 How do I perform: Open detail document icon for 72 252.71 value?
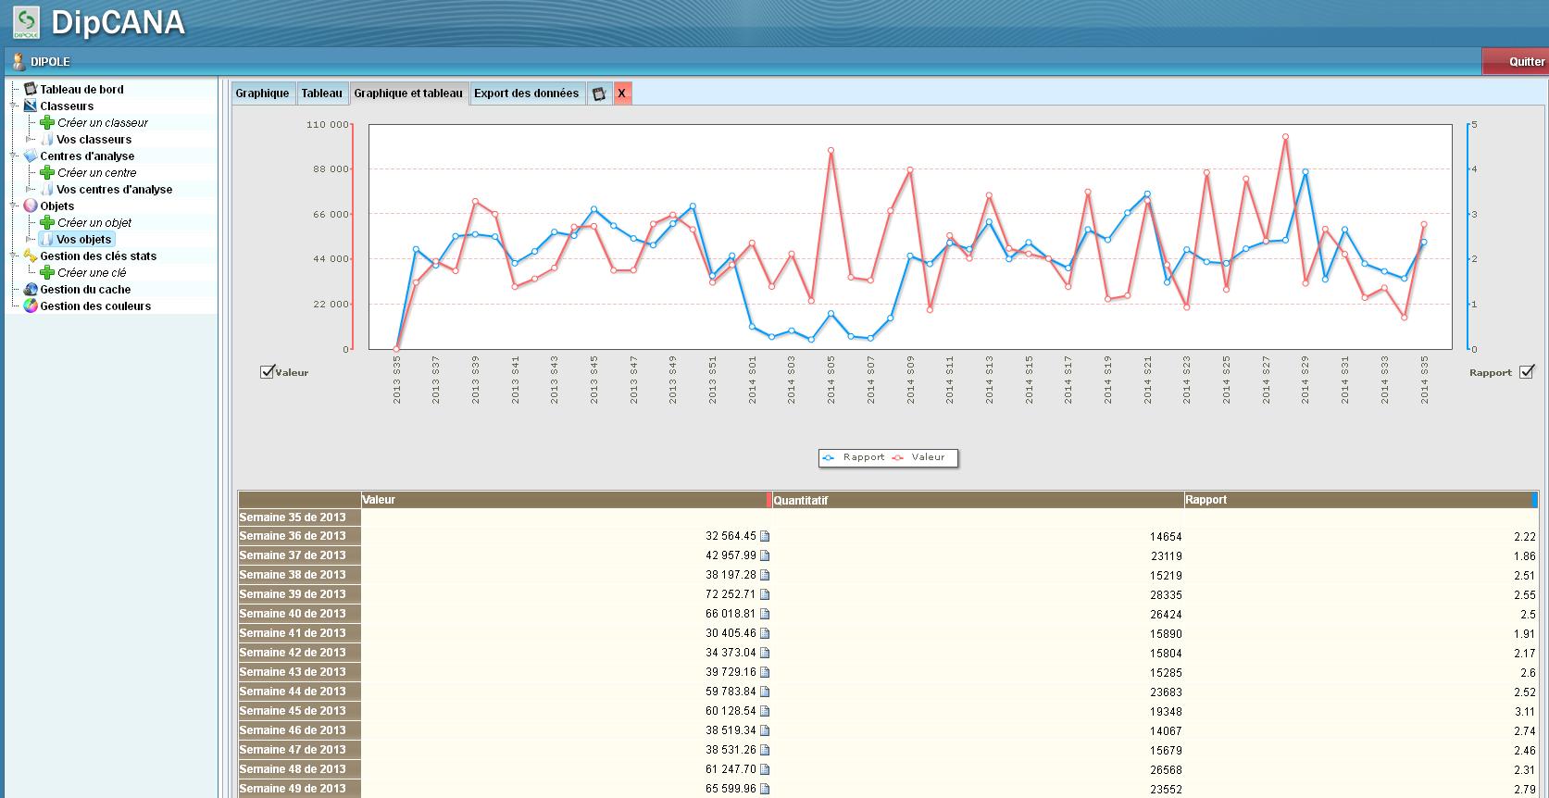[765, 594]
